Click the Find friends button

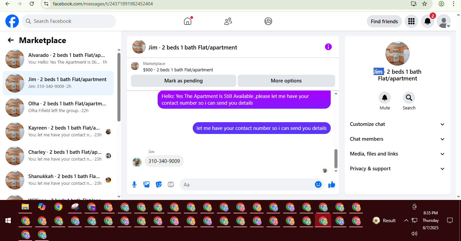[x=384, y=21]
